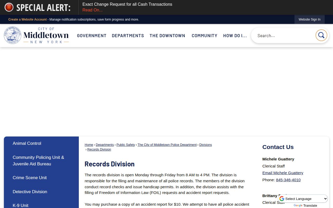Click the search magnifier icon button
Image resolution: width=333 pixels, height=208 pixels.
321,35
